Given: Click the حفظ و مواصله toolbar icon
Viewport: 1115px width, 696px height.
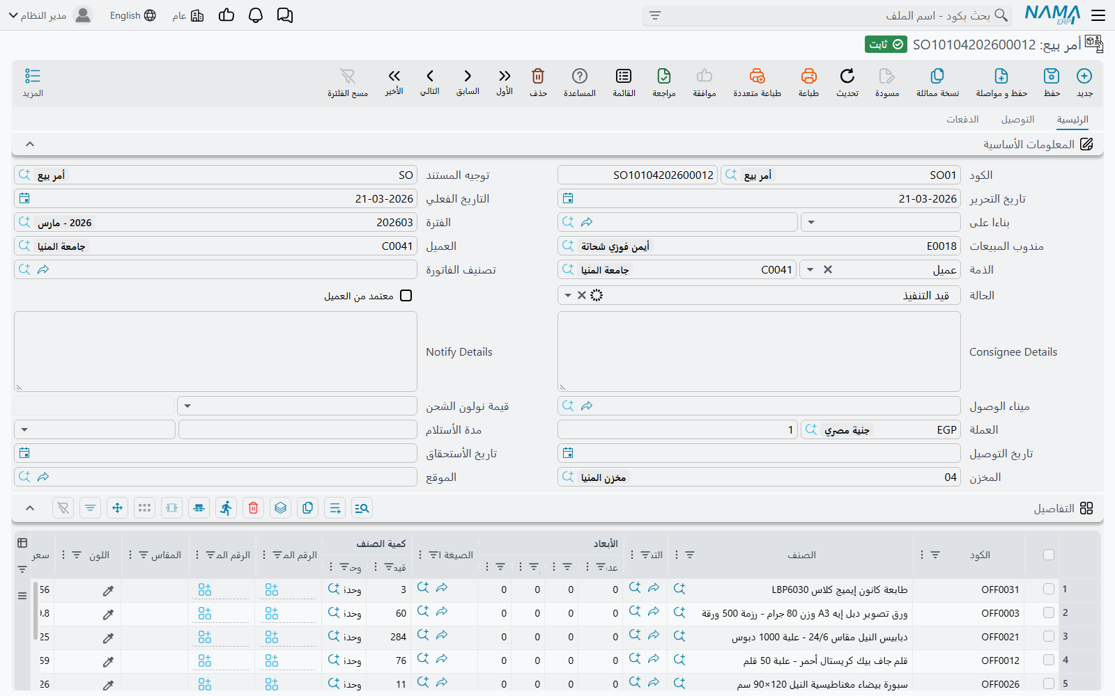Looking at the screenshot, I should point(1001,76).
